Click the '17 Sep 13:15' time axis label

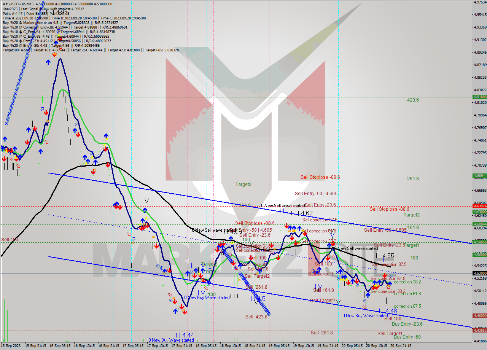coord(158,346)
